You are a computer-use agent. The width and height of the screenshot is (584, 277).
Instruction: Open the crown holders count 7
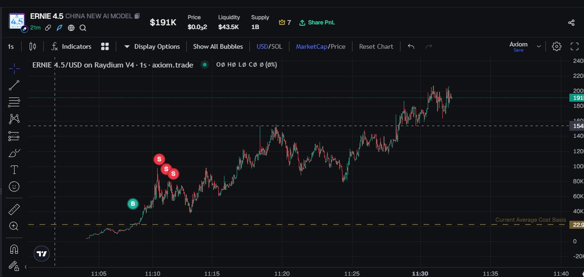[285, 22]
